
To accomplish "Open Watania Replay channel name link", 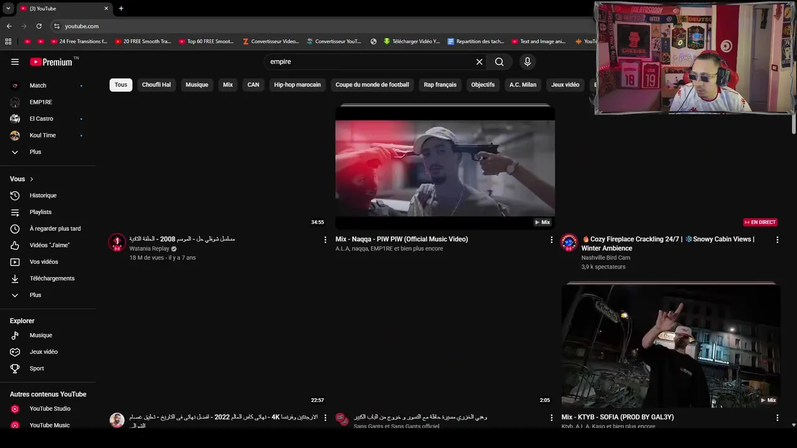I will coord(149,248).
